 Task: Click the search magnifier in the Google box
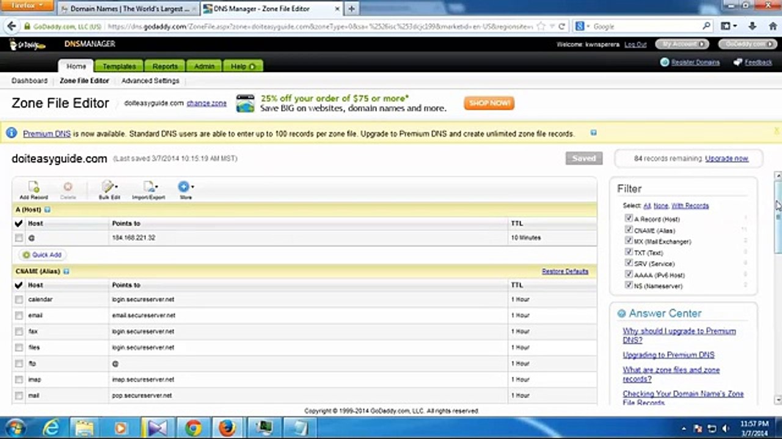coord(706,26)
